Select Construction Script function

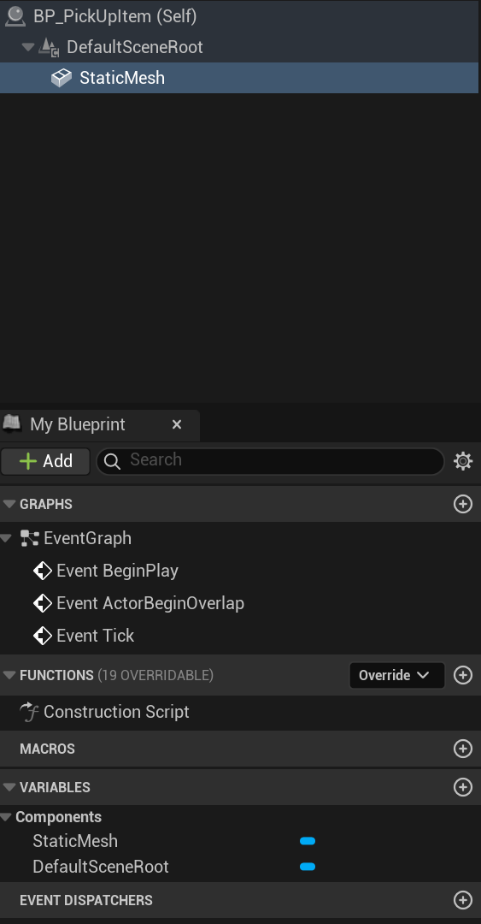pyautogui.click(x=116, y=712)
